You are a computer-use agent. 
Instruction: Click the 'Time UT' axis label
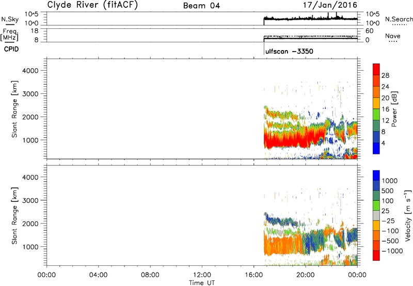tap(202, 283)
